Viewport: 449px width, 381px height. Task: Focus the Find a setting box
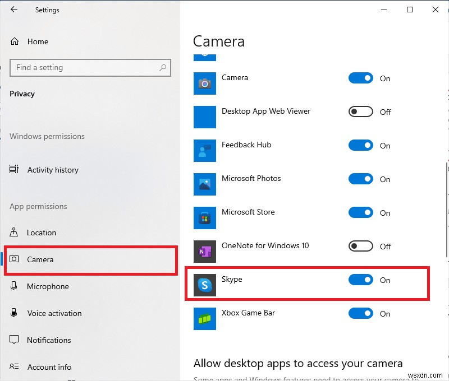coord(90,68)
